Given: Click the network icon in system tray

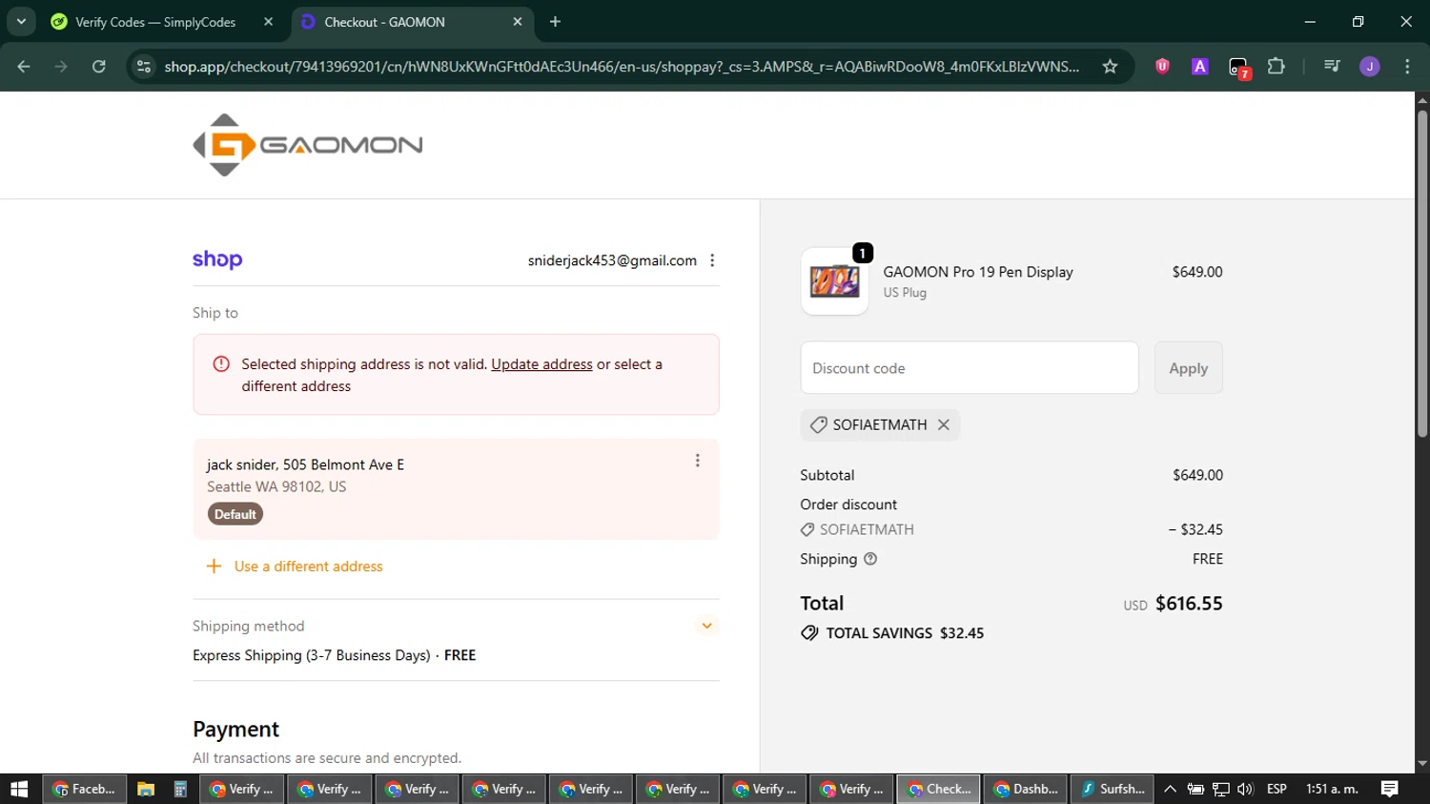Looking at the screenshot, I should point(1220,789).
